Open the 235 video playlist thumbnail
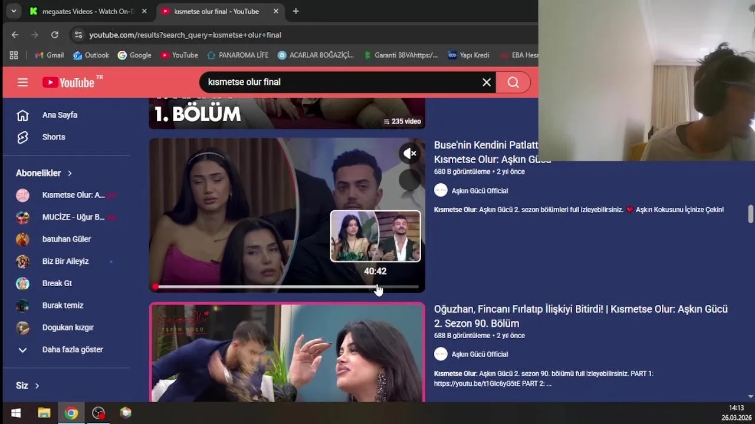The width and height of the screenshot is (755, 424). (287, 113)
